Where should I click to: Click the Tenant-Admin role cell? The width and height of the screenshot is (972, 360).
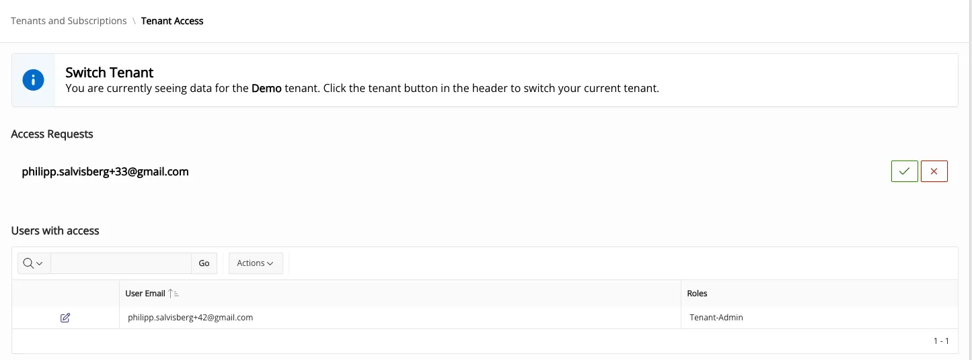pyautogui.click(x=716, y=318)
